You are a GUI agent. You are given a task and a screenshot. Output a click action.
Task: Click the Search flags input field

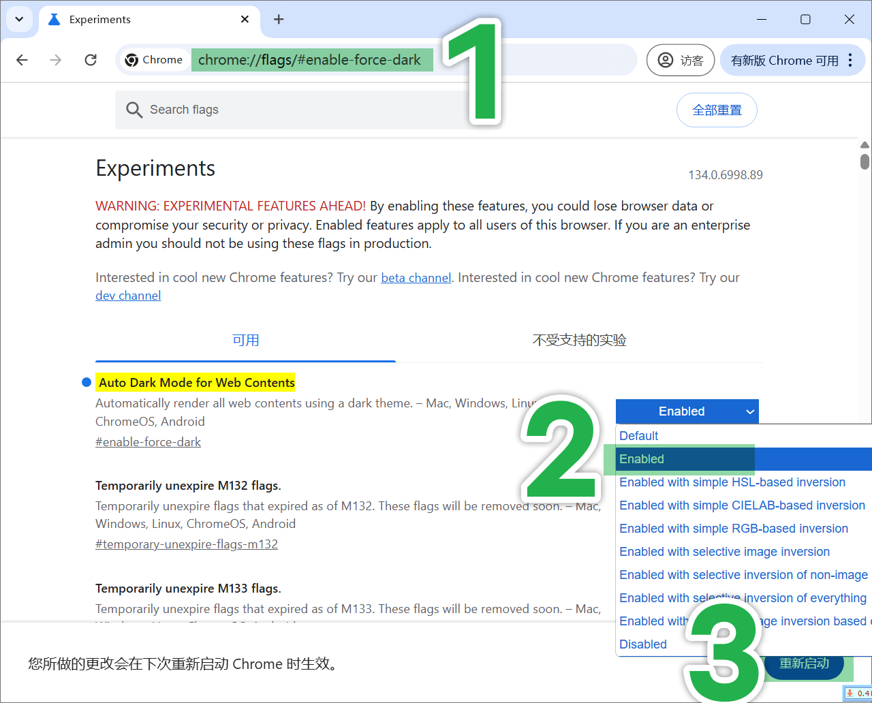pyautogui.click(x=308, y=110)
